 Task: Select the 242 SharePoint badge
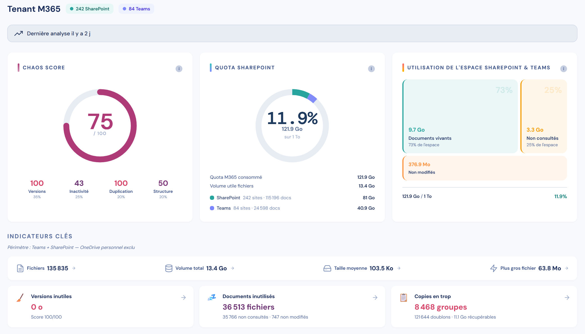90,9
